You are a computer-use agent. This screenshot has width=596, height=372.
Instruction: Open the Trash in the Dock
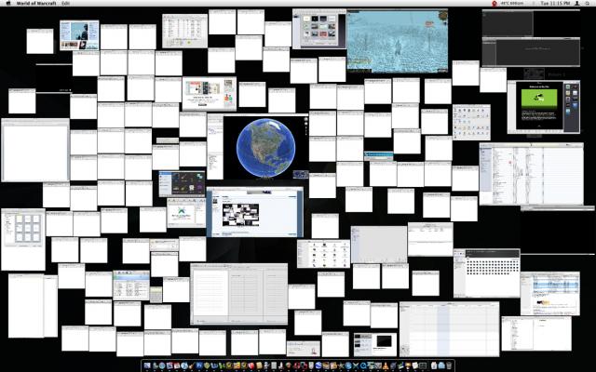pyautogui.click(x=449, y=365)
